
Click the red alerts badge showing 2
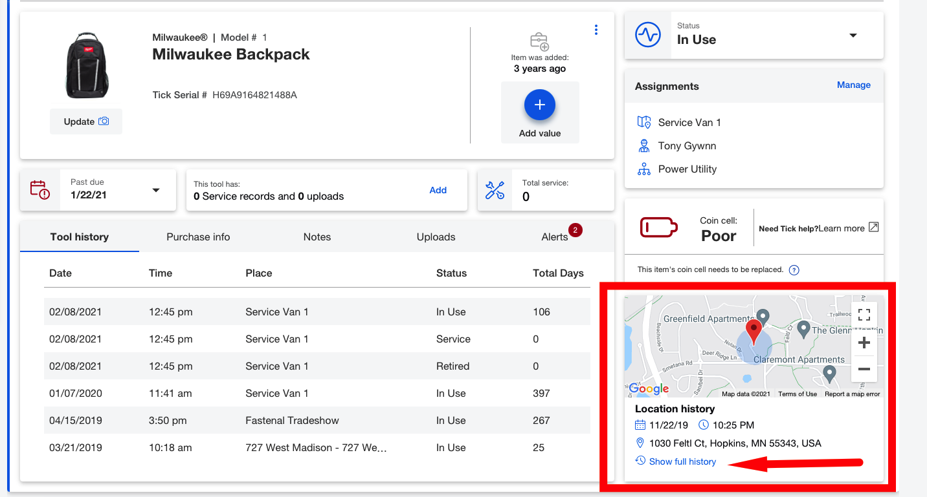575,229
